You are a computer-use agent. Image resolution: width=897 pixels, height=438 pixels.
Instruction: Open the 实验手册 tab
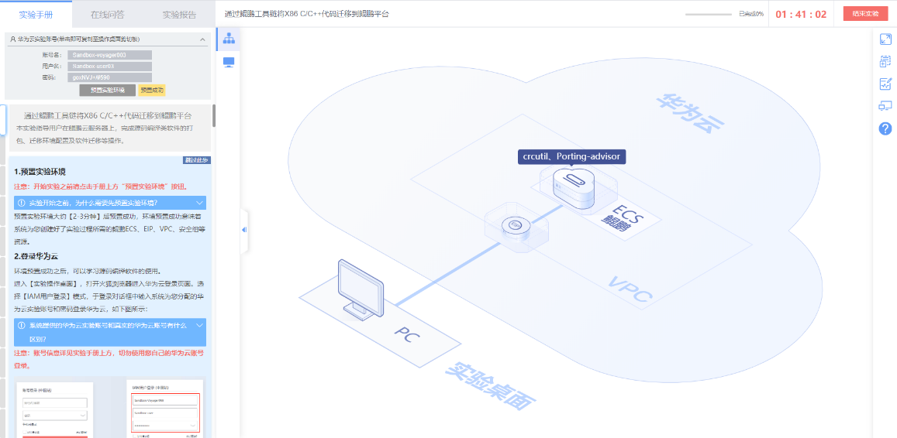[x=36, y=14]
